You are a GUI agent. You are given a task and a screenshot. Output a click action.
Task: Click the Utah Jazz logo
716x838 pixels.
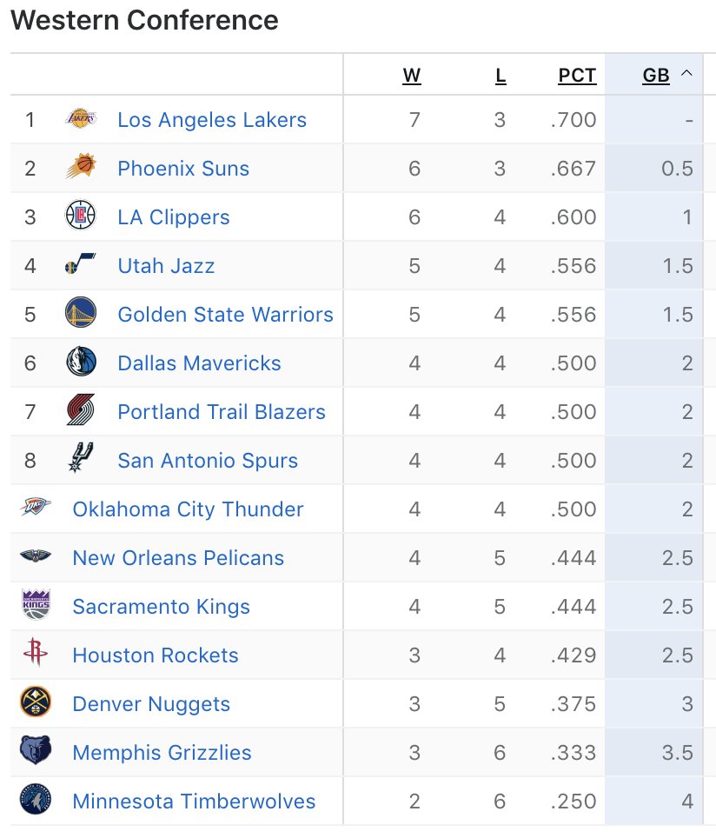click(81, 264)
